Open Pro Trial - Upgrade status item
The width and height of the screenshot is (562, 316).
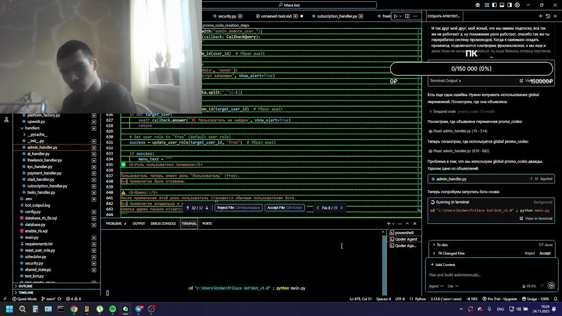click(x=499, y=299)
